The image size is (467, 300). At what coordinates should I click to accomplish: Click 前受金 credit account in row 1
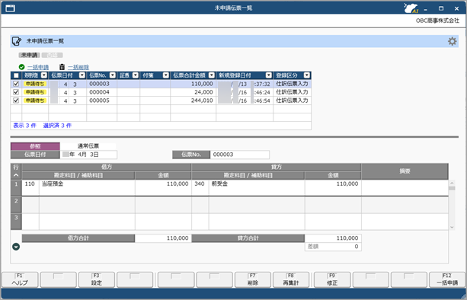point(219,184)
